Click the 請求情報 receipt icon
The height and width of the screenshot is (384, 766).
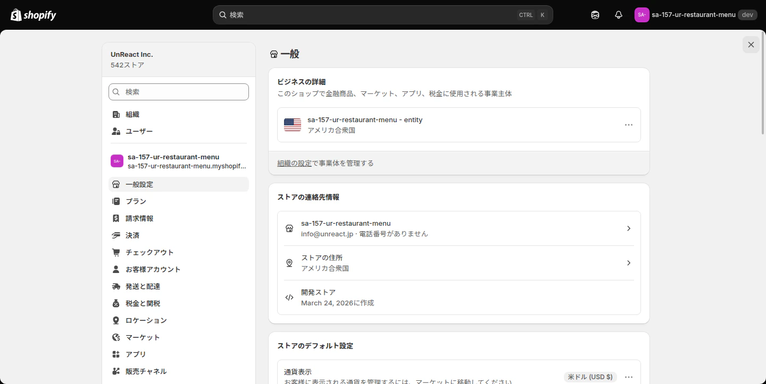point(116,218)
